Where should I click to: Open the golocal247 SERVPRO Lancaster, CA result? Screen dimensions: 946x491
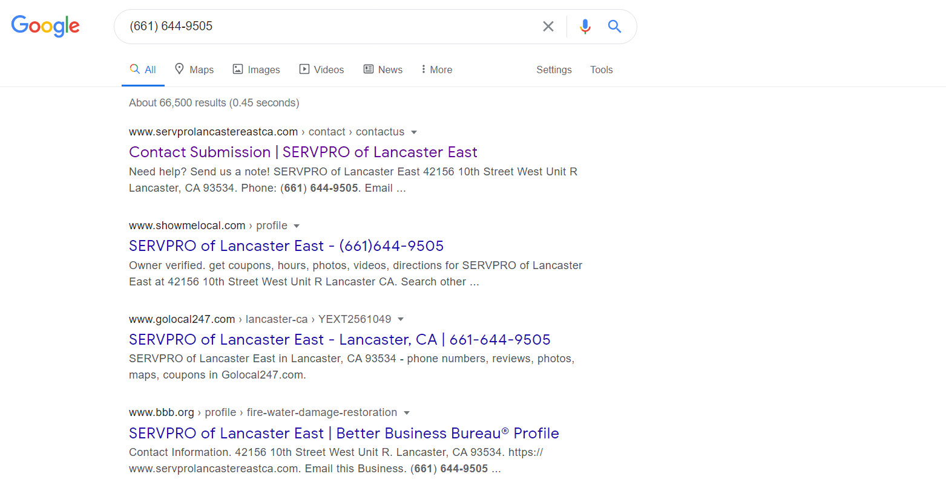pyautogui.click(x=340, y=339)
